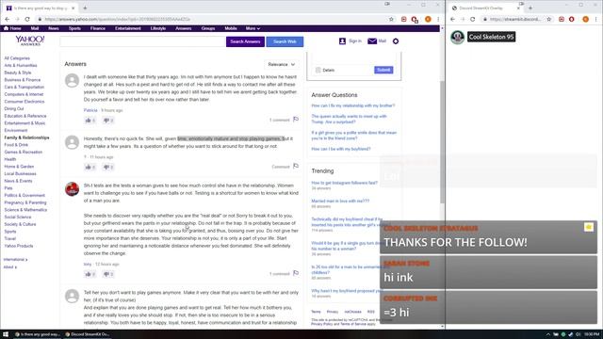The height and width of the screenshot is (339, 603).
Task: Open News in Yahoo top navbar
Action: point(54,28)
